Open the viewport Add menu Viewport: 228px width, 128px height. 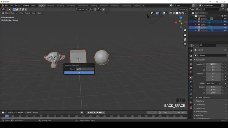pos(33,13)
